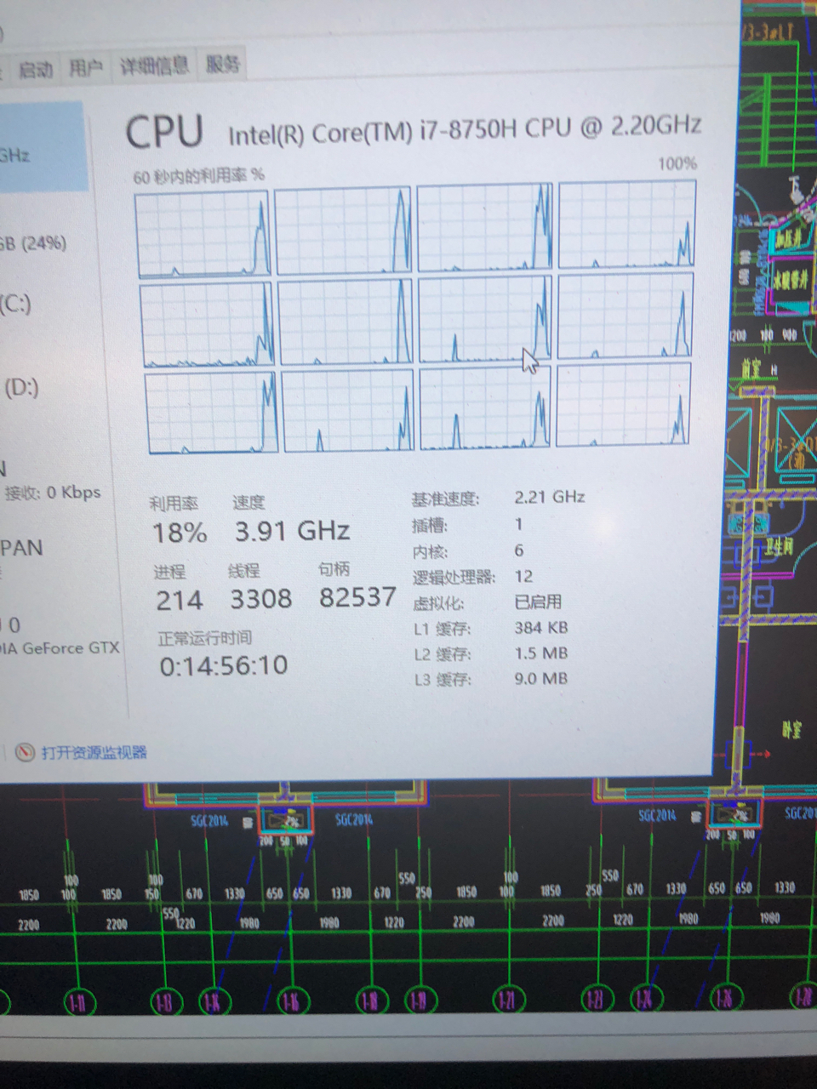Click the top-right CPU core graph

[x=626, y=225]
